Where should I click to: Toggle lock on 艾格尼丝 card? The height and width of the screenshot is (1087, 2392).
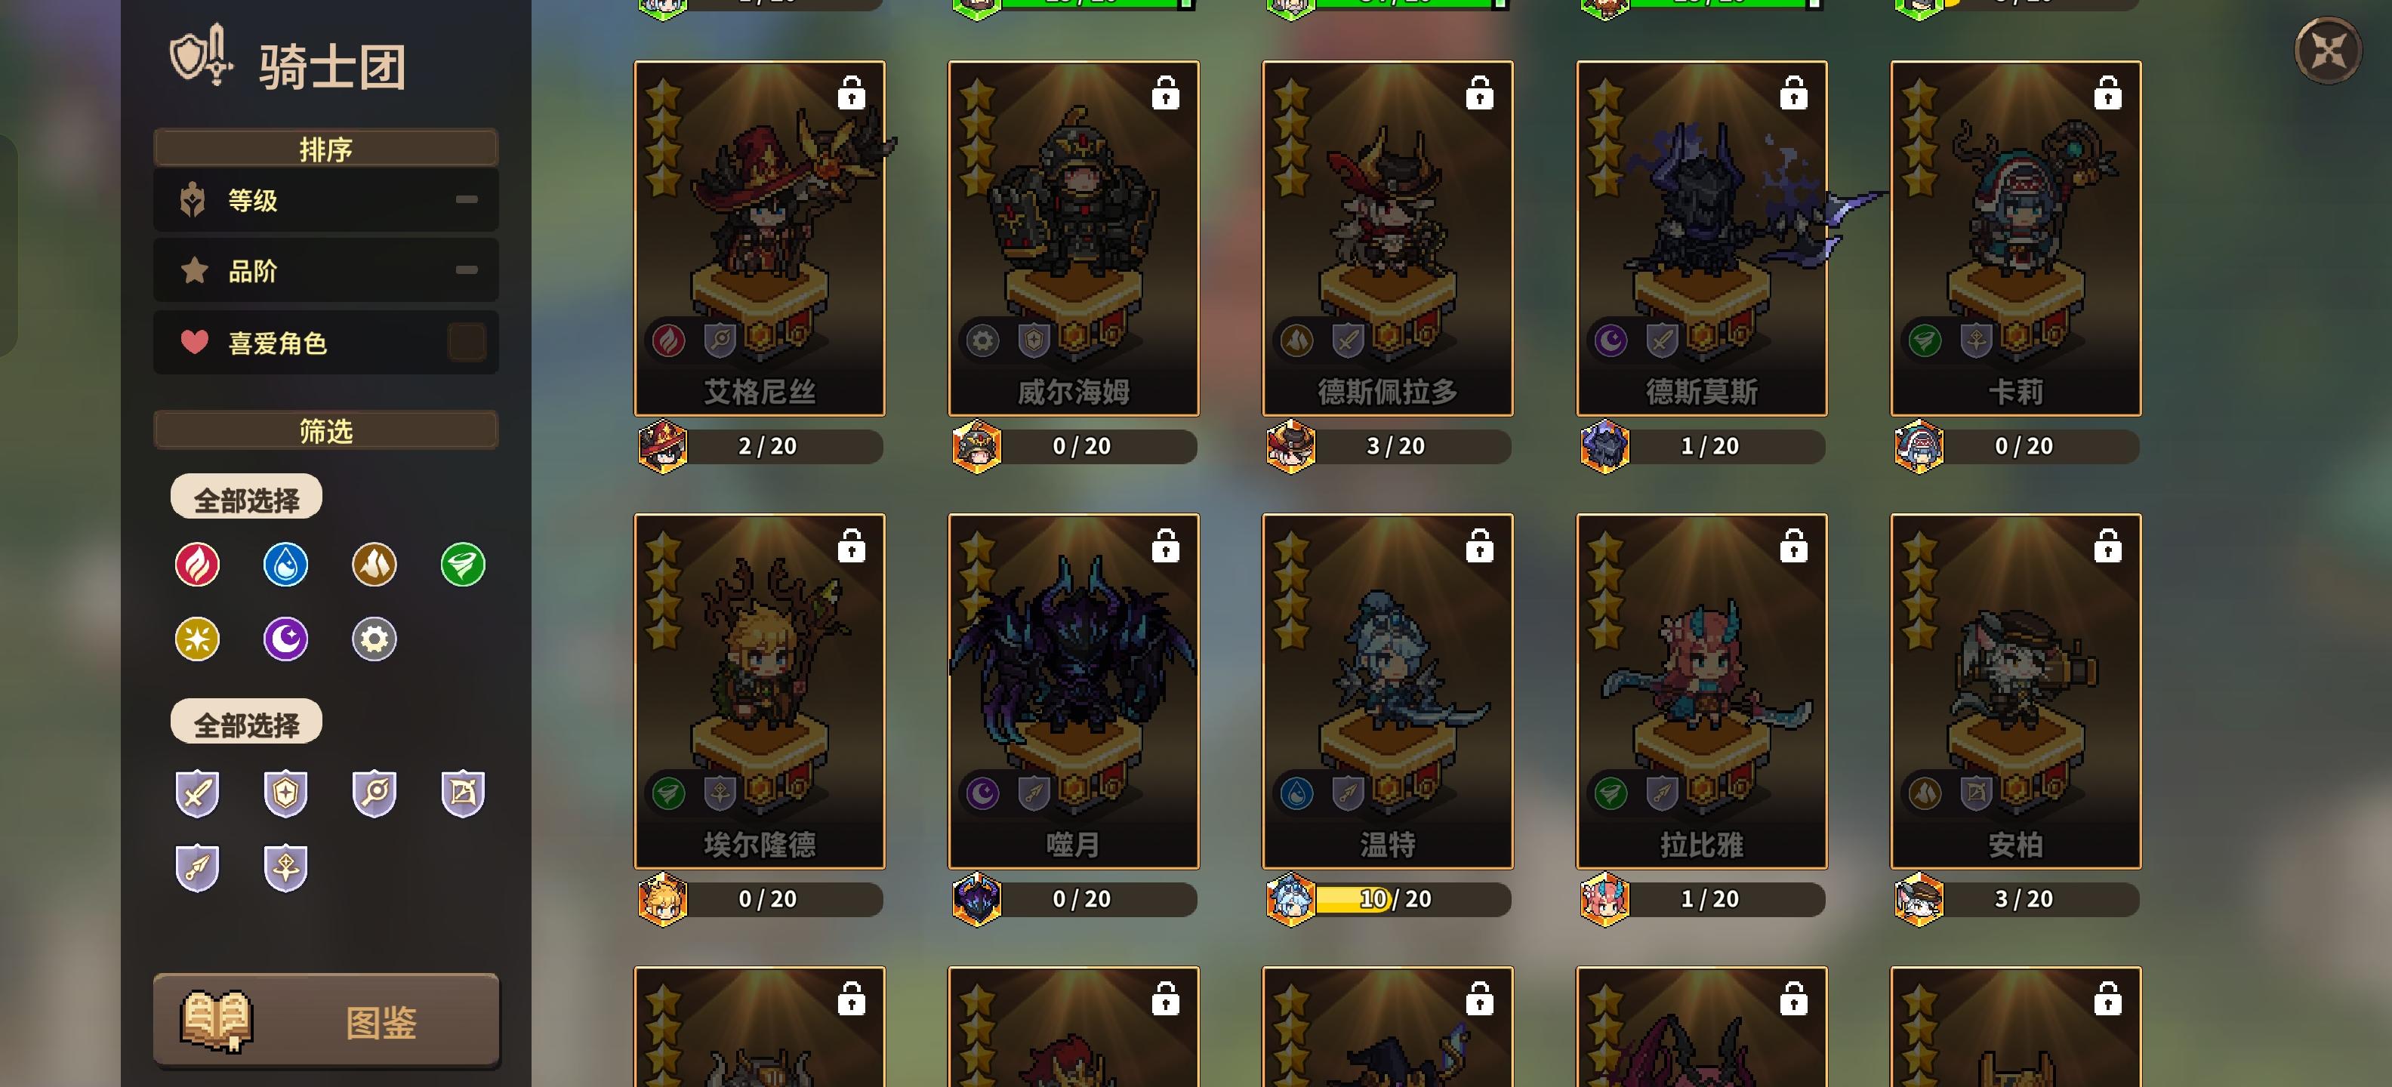pyautogui.click(x=851, y=93)
